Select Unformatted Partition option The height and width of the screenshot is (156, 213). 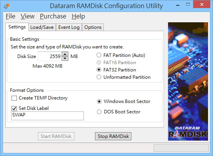[123, 77]
